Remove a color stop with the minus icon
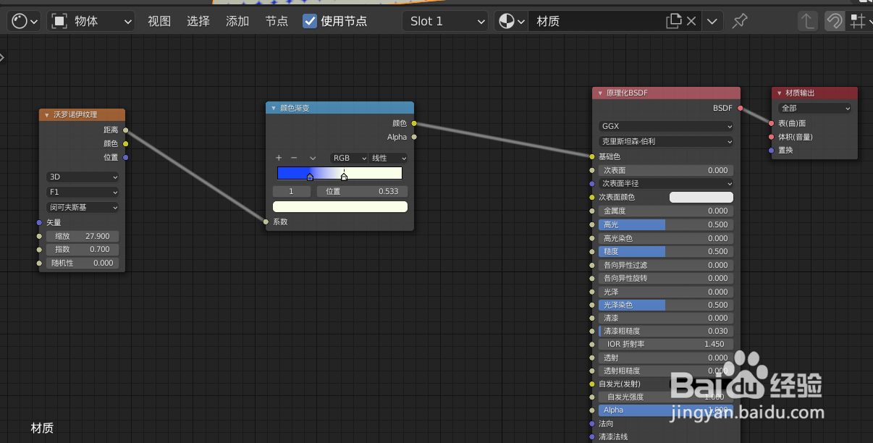The height and width of the screenshot is (443, 873). (x=294, y=158)
